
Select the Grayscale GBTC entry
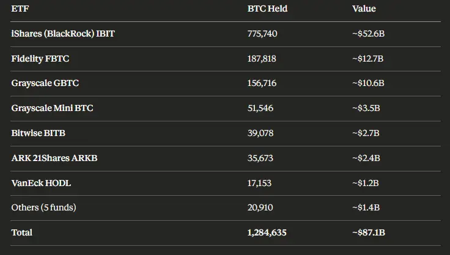45,83
